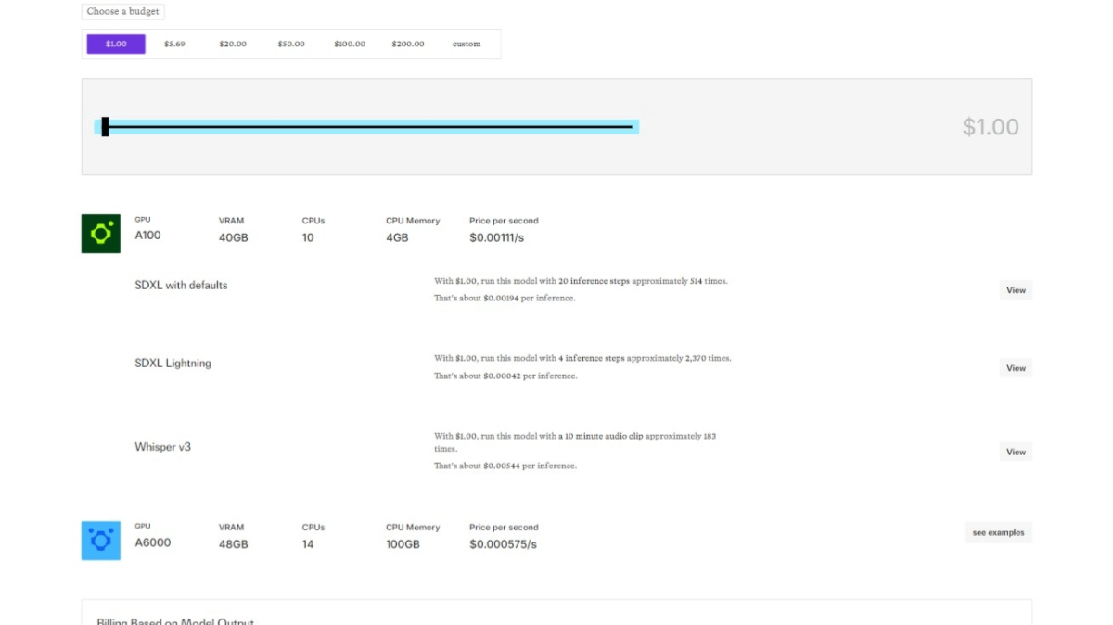Select the $20.00 budget option

[233, 44]
